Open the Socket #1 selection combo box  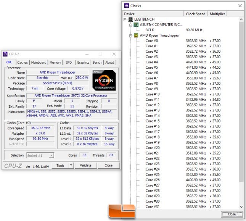(x=40, y=155)
